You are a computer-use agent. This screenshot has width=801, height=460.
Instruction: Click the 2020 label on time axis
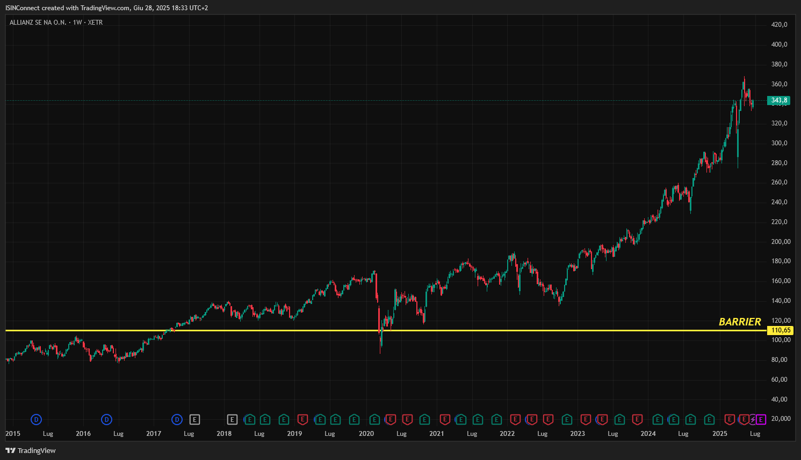click(x=366, y=434)
